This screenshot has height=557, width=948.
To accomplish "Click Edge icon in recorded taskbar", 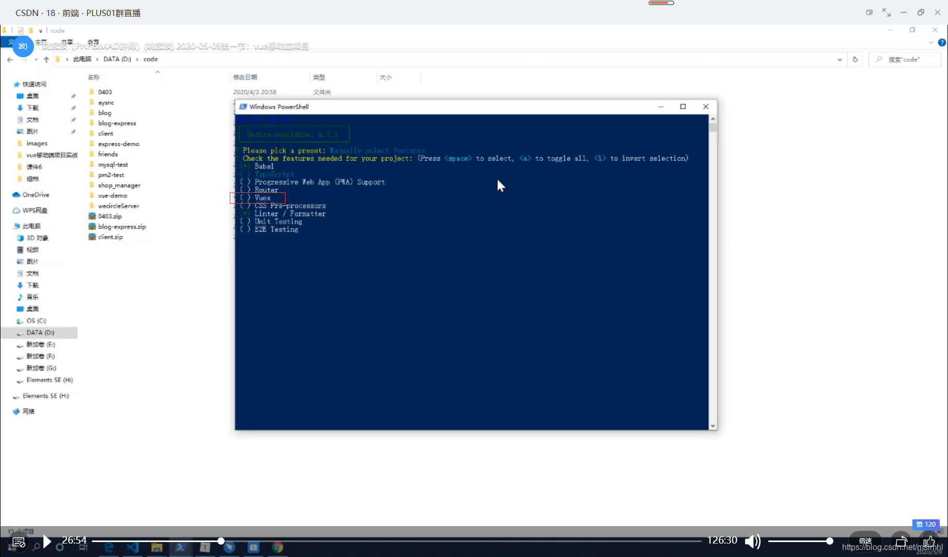I will click(108, 547).
